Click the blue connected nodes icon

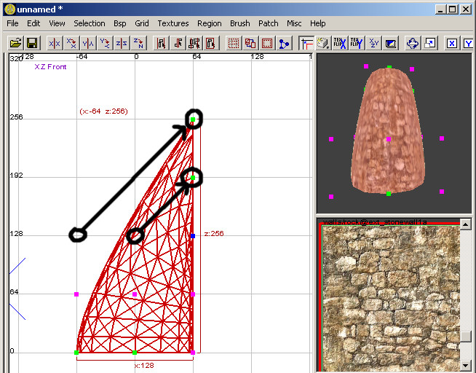[284, 44]
